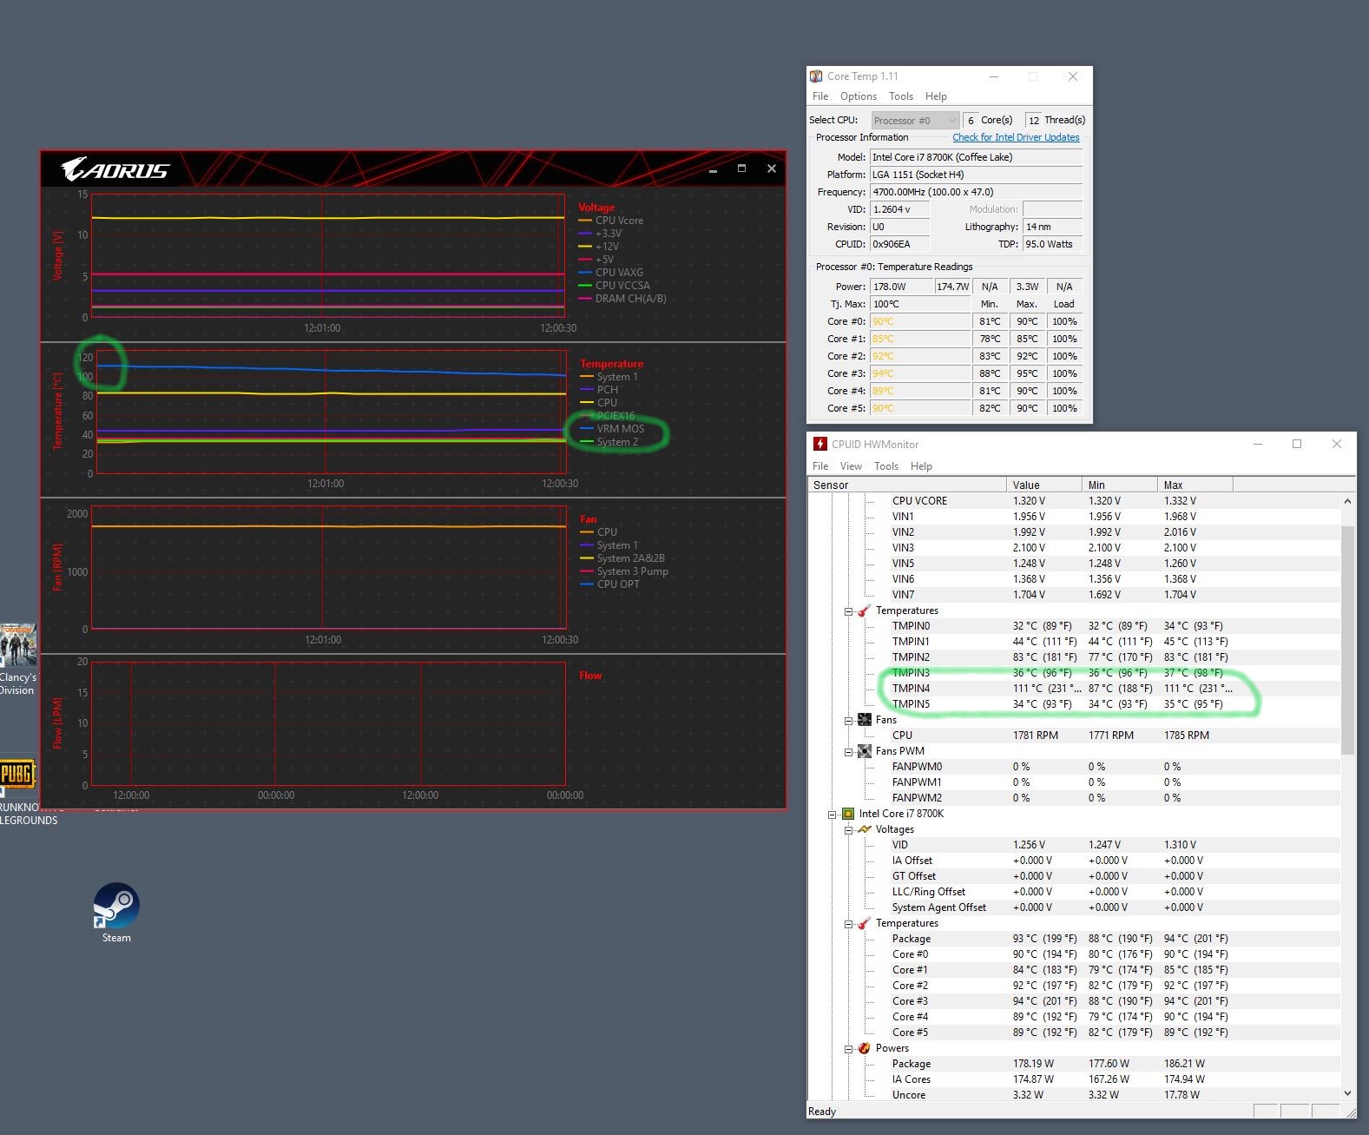Open Core Temp Tools menu
Screen dimensions: 1369x1135
[900, 96]
